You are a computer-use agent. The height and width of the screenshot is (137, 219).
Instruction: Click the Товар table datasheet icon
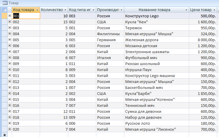click(5, 3)
